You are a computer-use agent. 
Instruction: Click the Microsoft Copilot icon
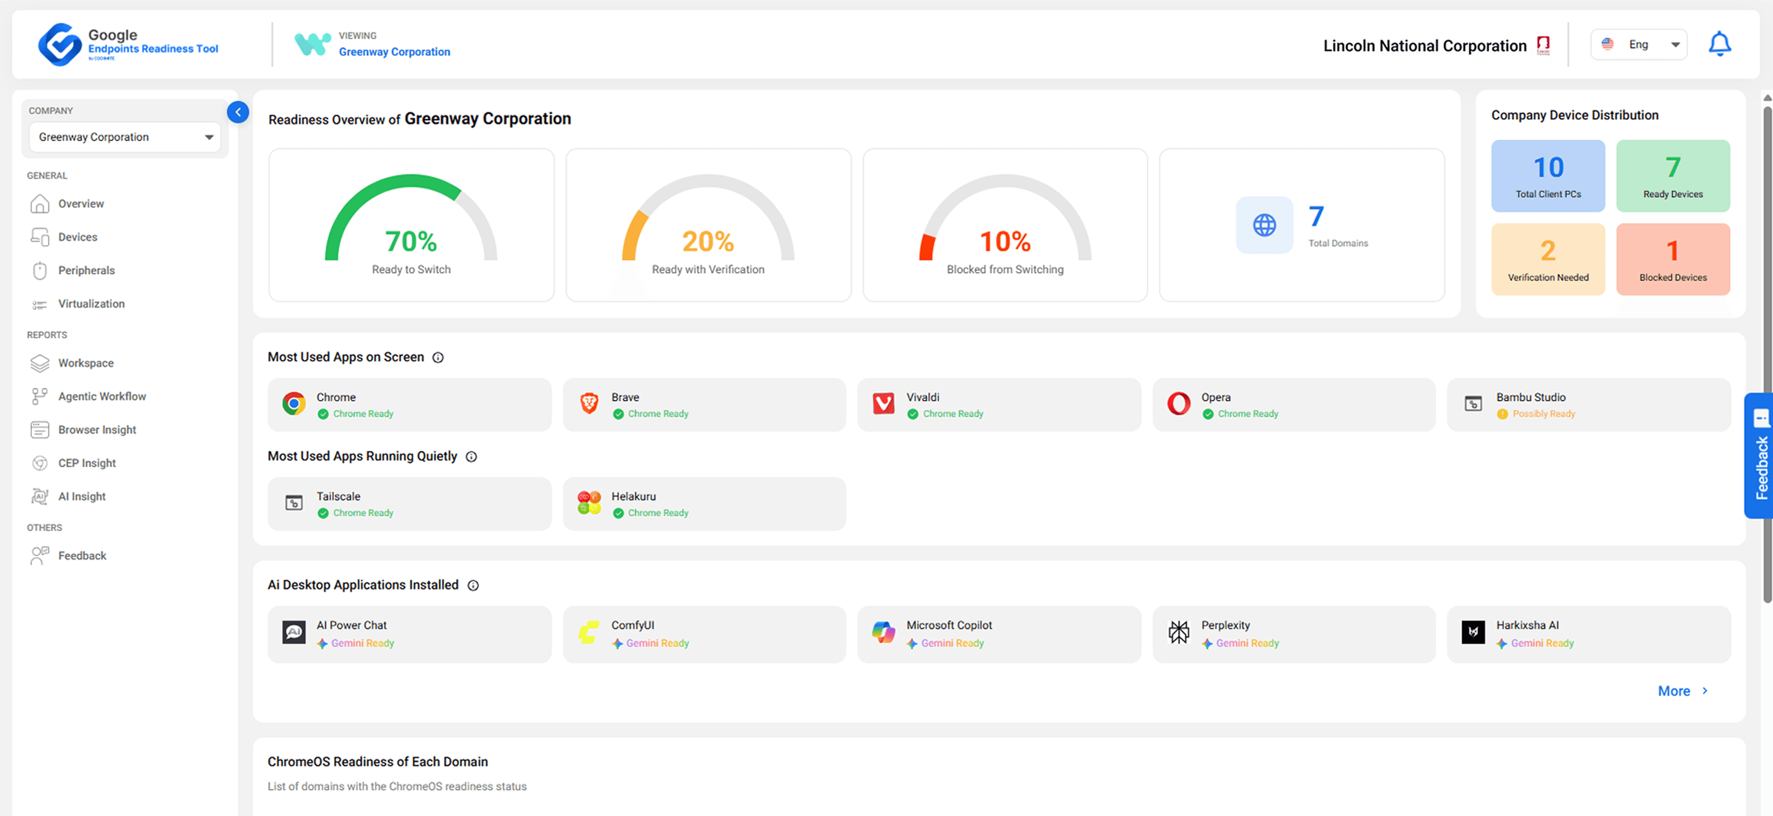[x=884, y=632]
